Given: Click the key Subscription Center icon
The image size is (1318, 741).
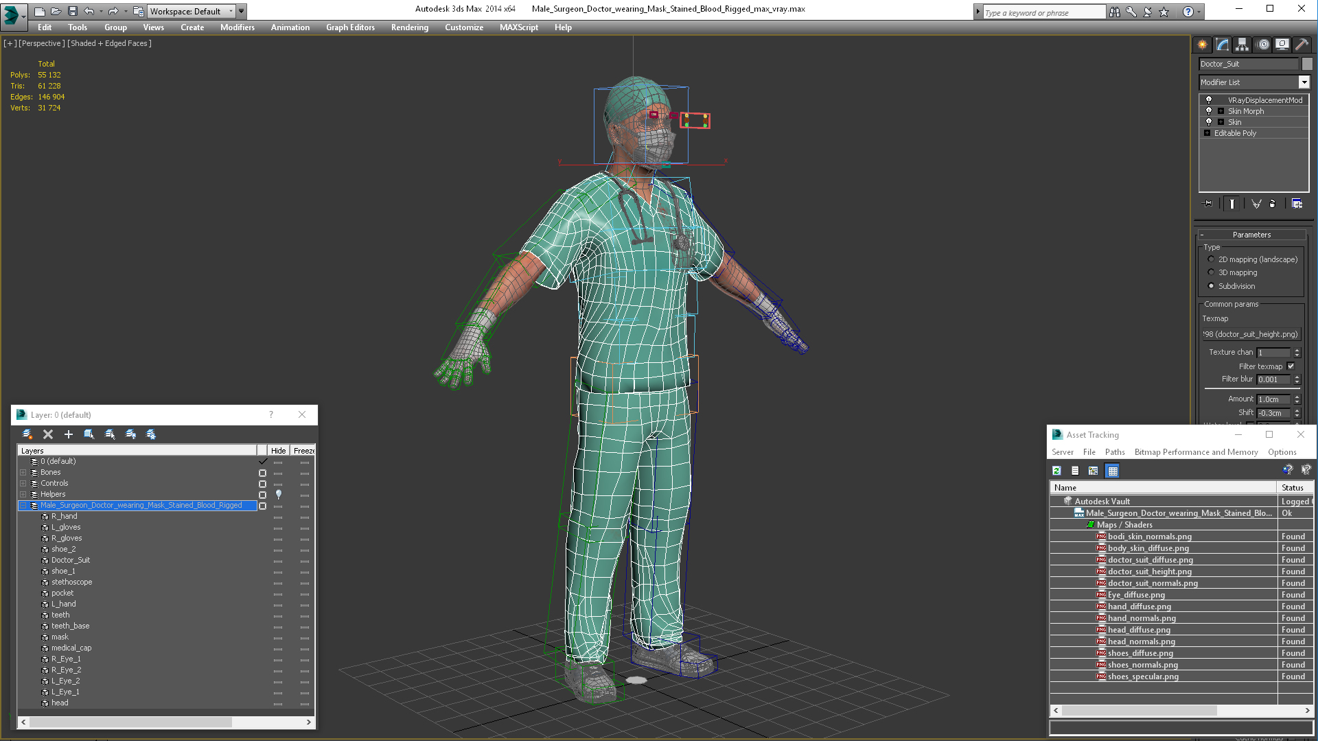Looking at the screenshot, I should (1131, 12).
